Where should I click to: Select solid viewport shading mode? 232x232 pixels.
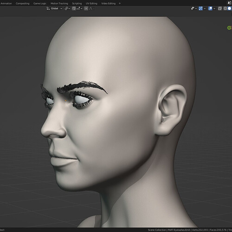[230, 8]
